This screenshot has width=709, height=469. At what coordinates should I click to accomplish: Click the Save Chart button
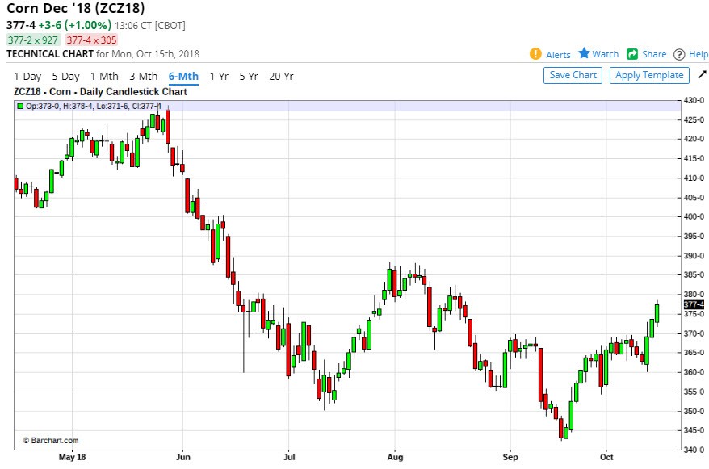(x=573, y=75)
